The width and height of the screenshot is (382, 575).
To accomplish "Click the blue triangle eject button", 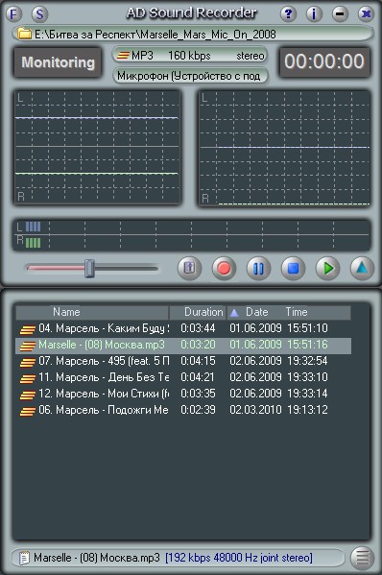I will tap(362, 268).
